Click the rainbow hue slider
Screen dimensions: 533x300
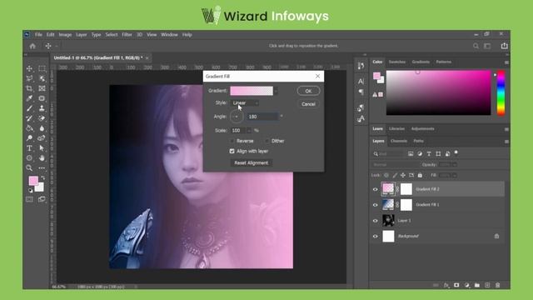(x=501, y=92)
